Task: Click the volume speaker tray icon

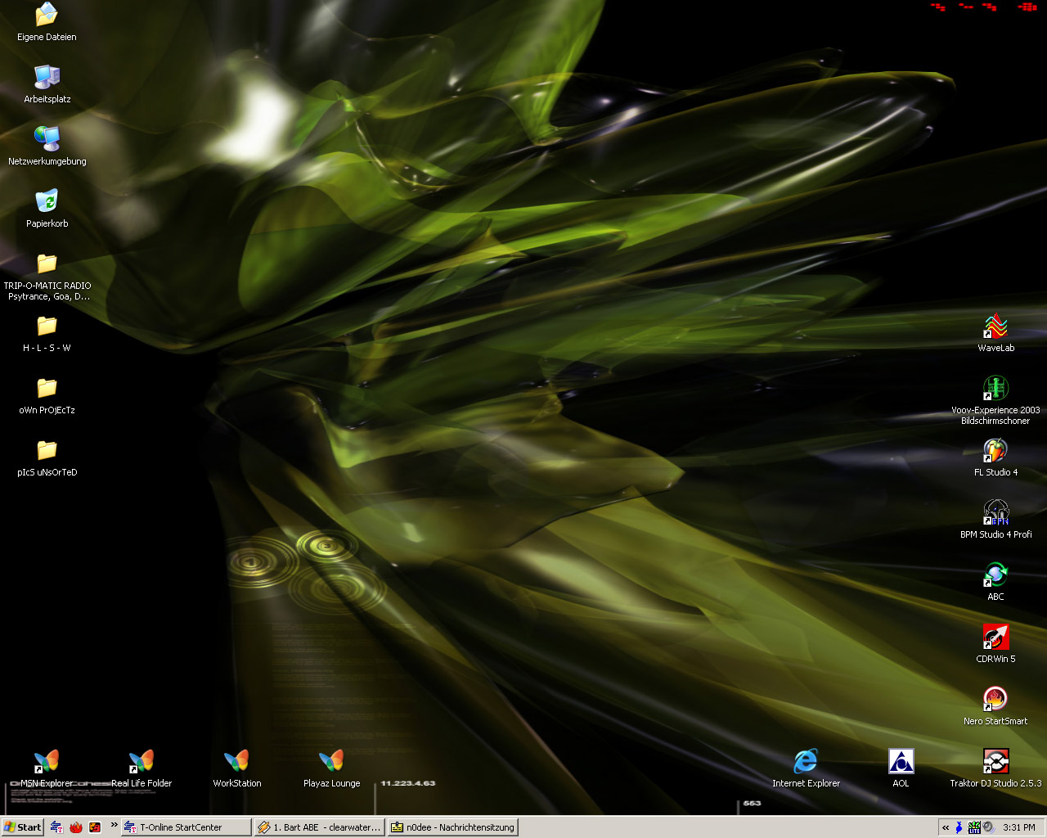Action: tap(988, 827)
